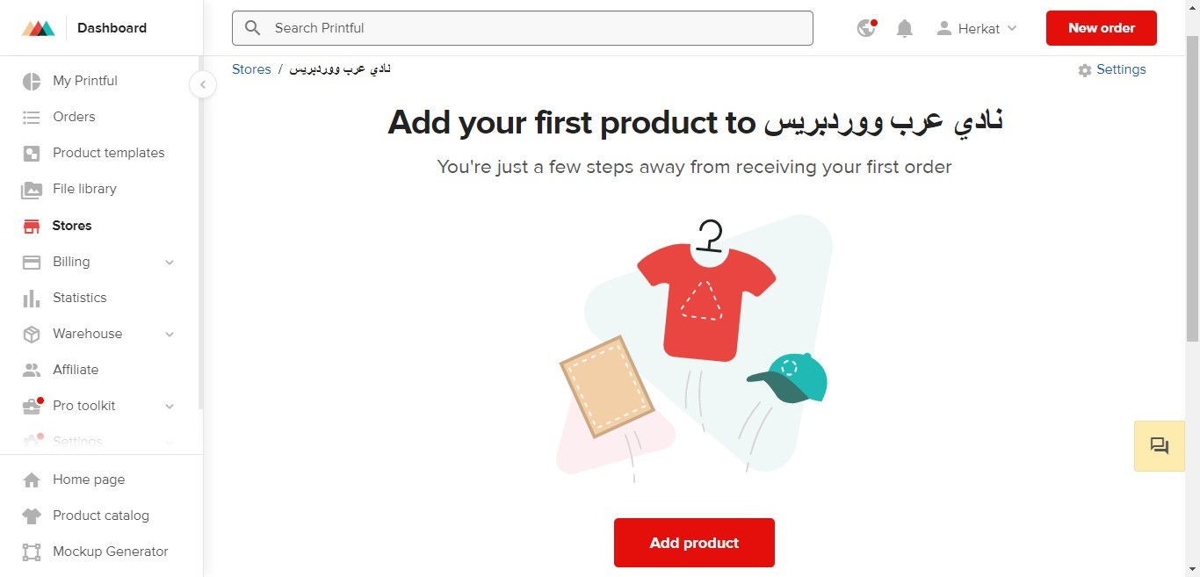Image resolution: width=1200 pixels, height=577 pixels.
Task: Click the store Settings gear icon
Action: [x=1085, y=70]
